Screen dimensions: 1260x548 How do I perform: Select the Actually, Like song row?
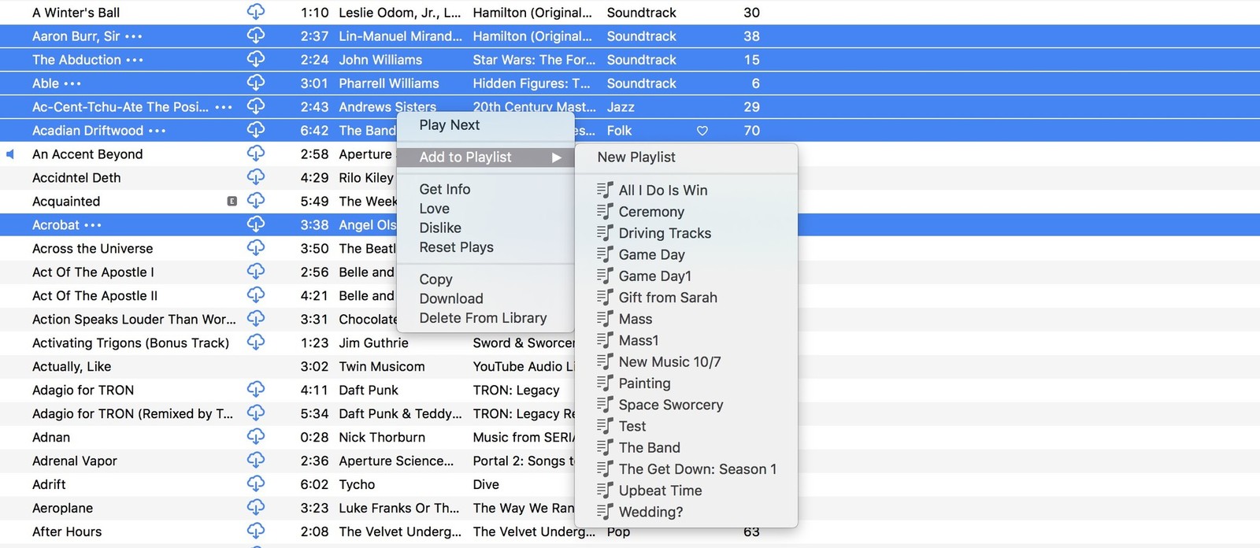(630, 367)
